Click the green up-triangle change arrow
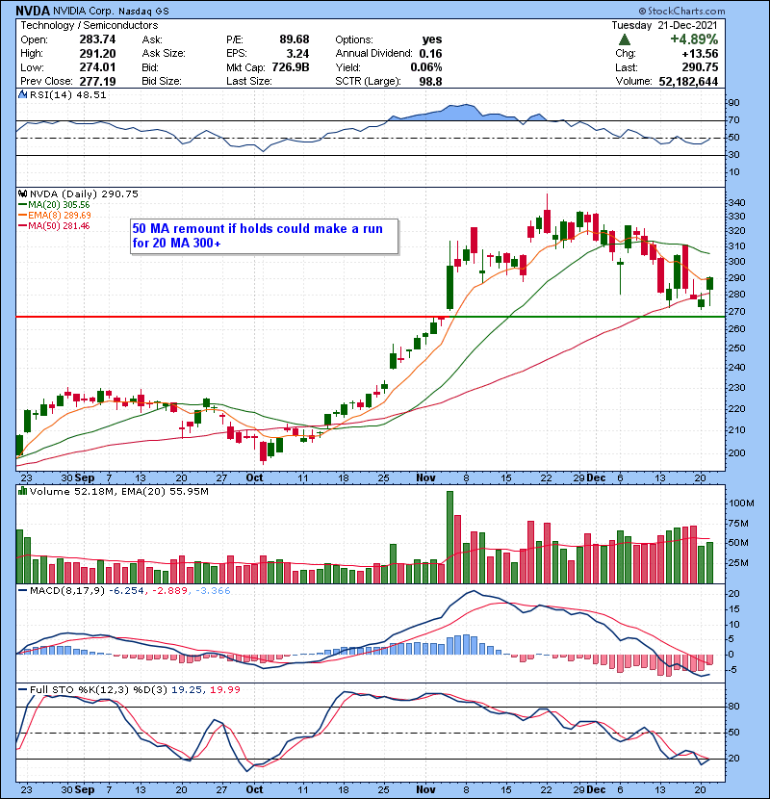770x799 pixels. pos(625,39)
